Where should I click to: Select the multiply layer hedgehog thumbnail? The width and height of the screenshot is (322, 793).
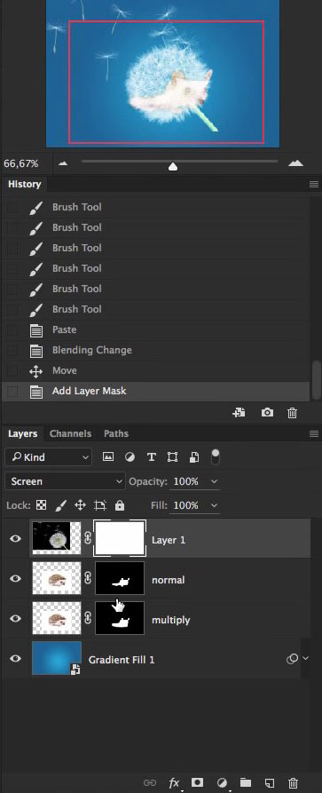(x=57, y=619)
